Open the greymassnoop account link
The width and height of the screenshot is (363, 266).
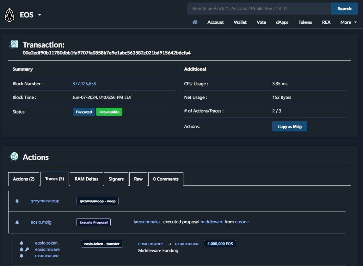click(45, 201)
